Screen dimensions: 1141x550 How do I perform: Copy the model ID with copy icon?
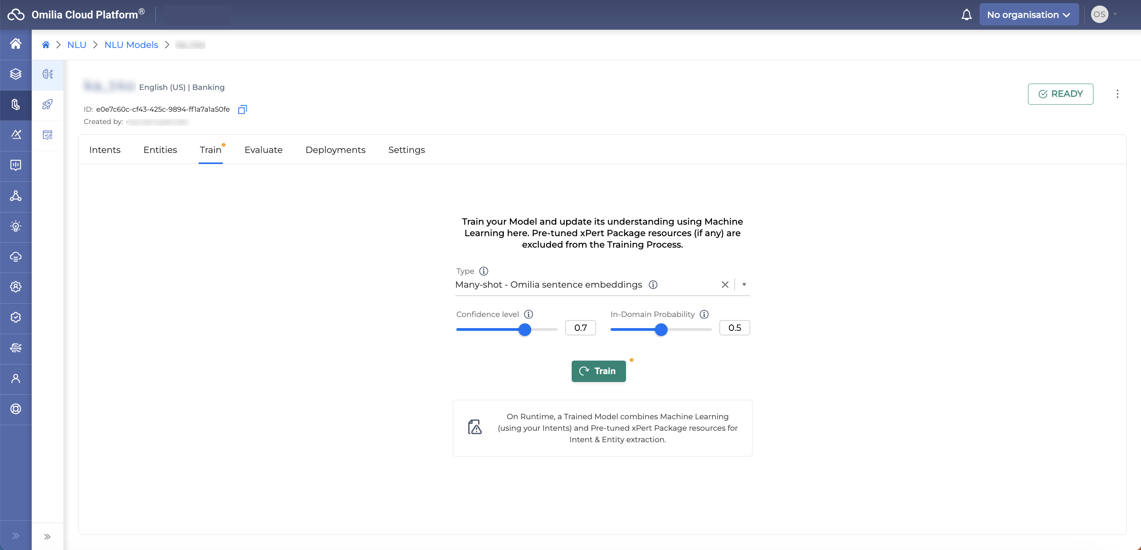[242, 109]
